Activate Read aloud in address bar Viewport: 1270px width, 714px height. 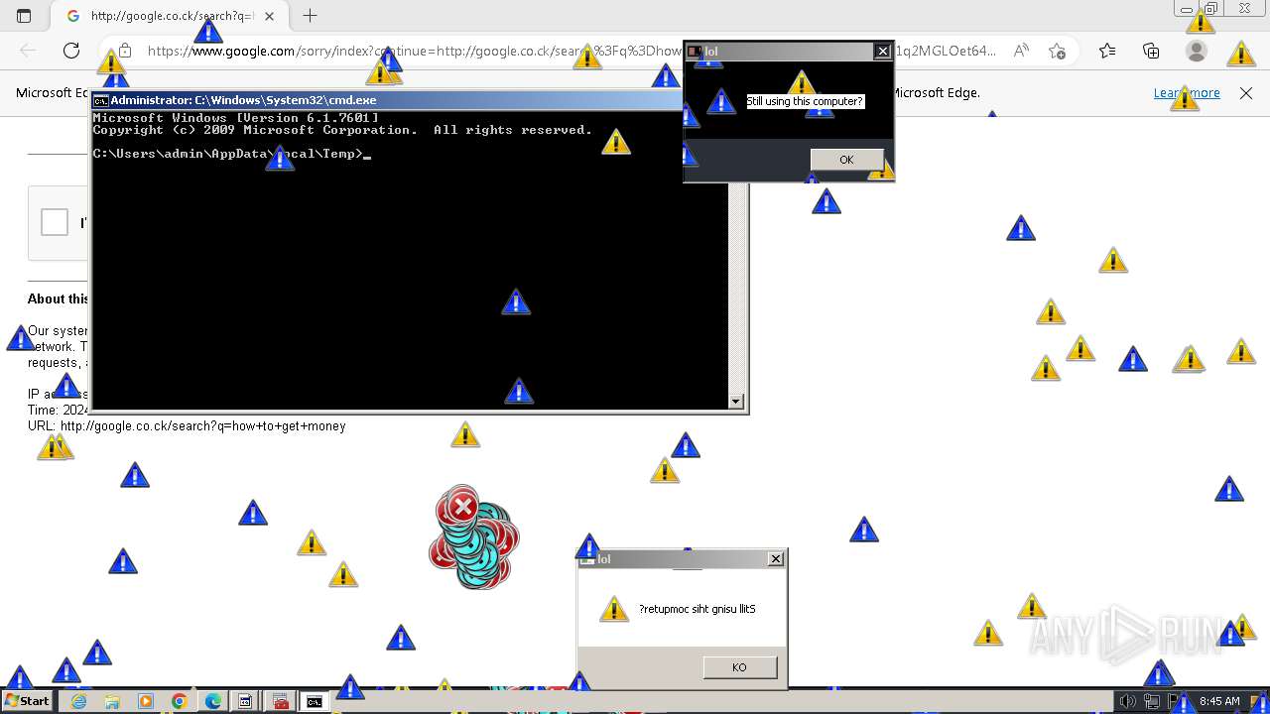[x=1020, y=51]
